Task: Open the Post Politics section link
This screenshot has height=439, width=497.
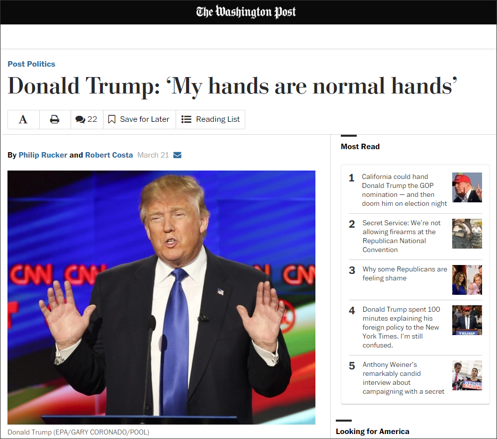Action: (31, 64)
